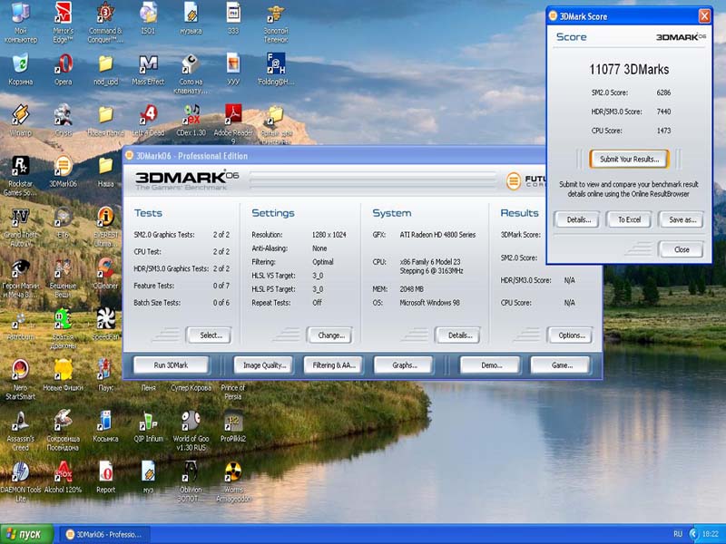The image size is (726, 544).
Task: Open the DAEMON Tools Lite icon
Action: pyautogui.click(x=20, y=472)
